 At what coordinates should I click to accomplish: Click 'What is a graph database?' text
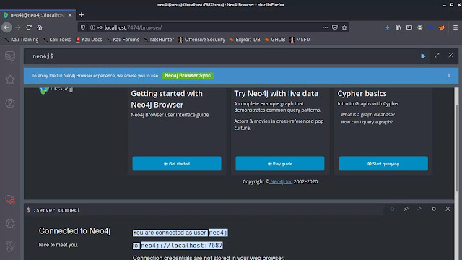pos(367,115)
